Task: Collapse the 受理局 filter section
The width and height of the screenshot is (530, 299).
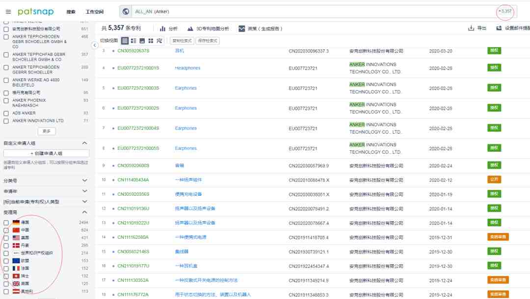Action: (84, 212)
